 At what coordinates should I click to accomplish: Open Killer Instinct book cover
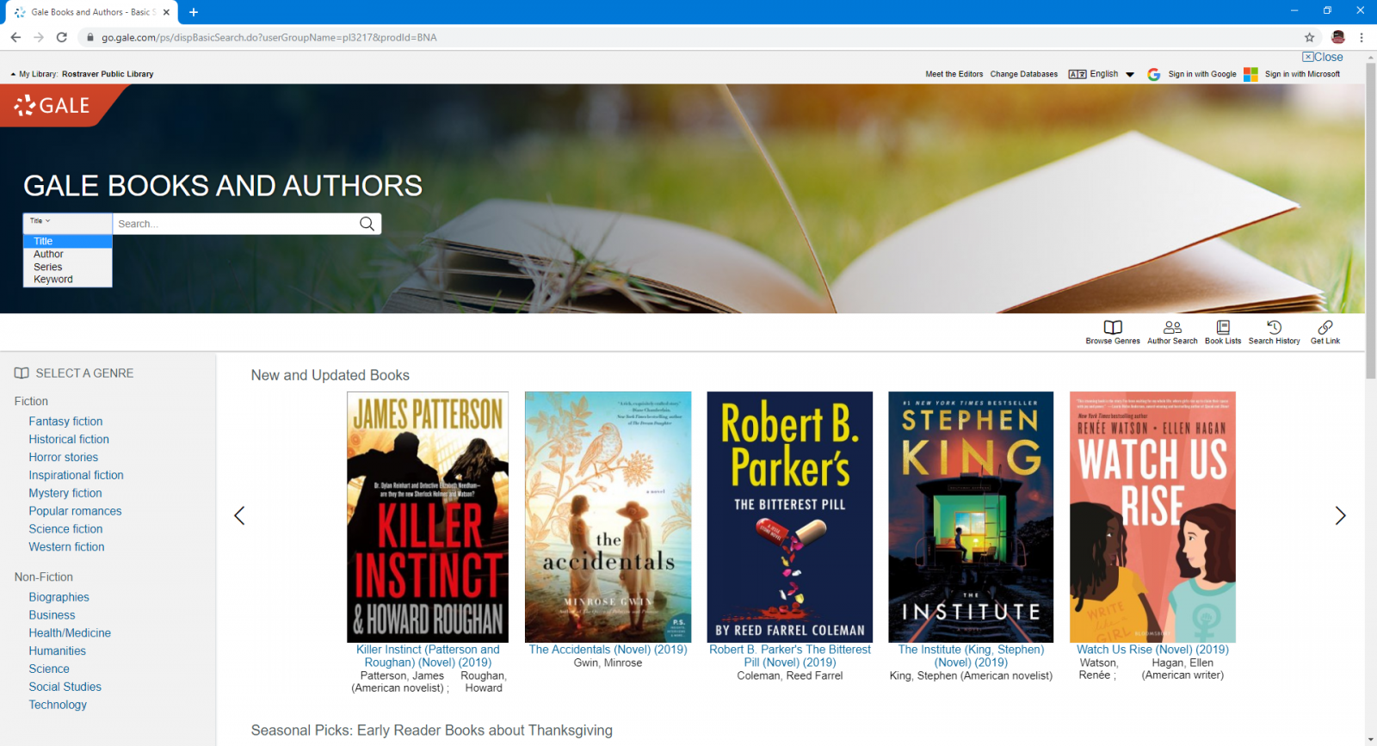(428, 517)
